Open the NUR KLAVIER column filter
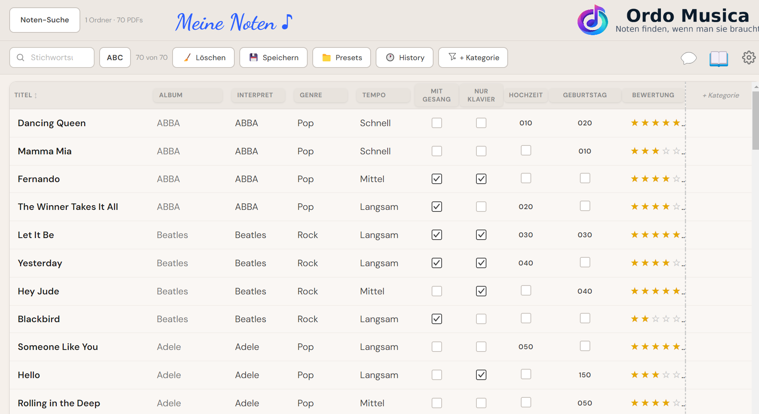The width and height of the screenshot is (759, 414). tap(481, 95)
